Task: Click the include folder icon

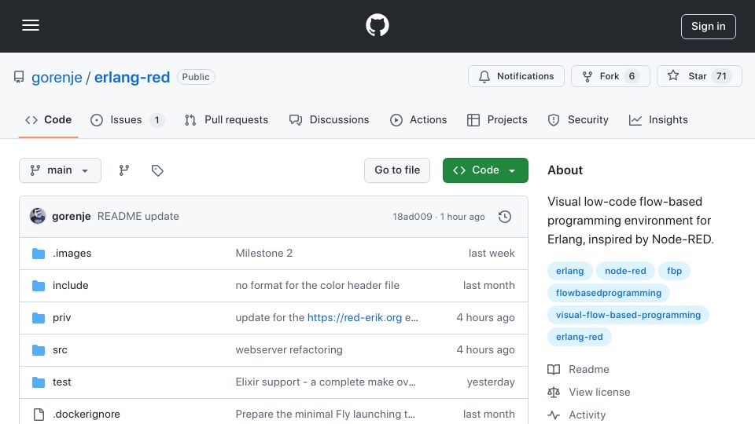Action: click(39, 286)
